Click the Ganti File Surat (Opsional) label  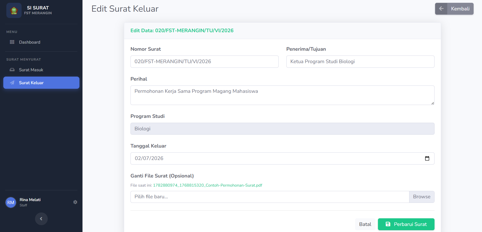point(162,176)
